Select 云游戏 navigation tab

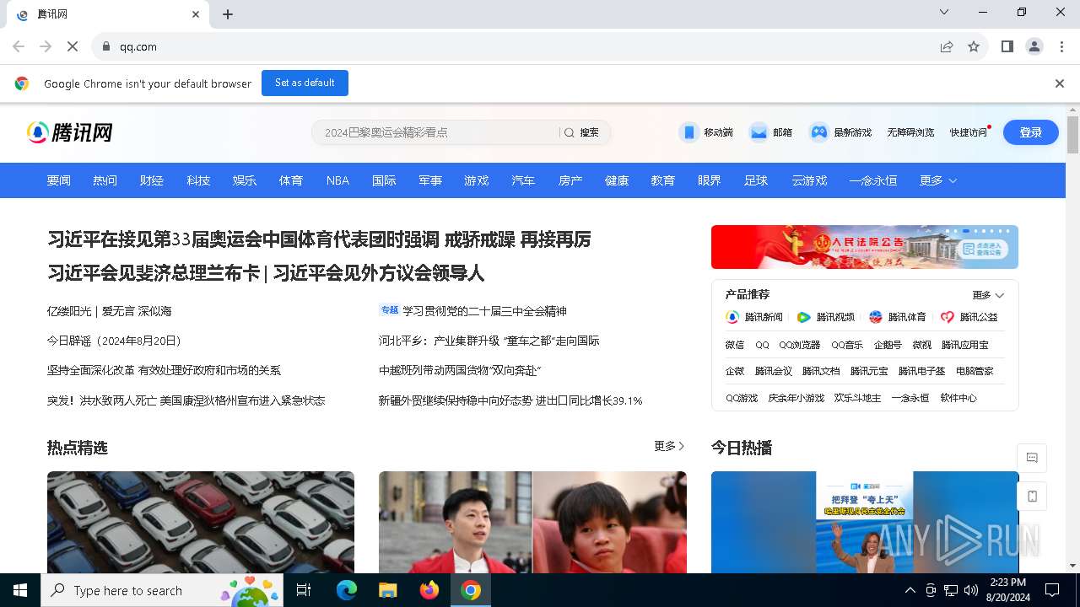[809, 180]
